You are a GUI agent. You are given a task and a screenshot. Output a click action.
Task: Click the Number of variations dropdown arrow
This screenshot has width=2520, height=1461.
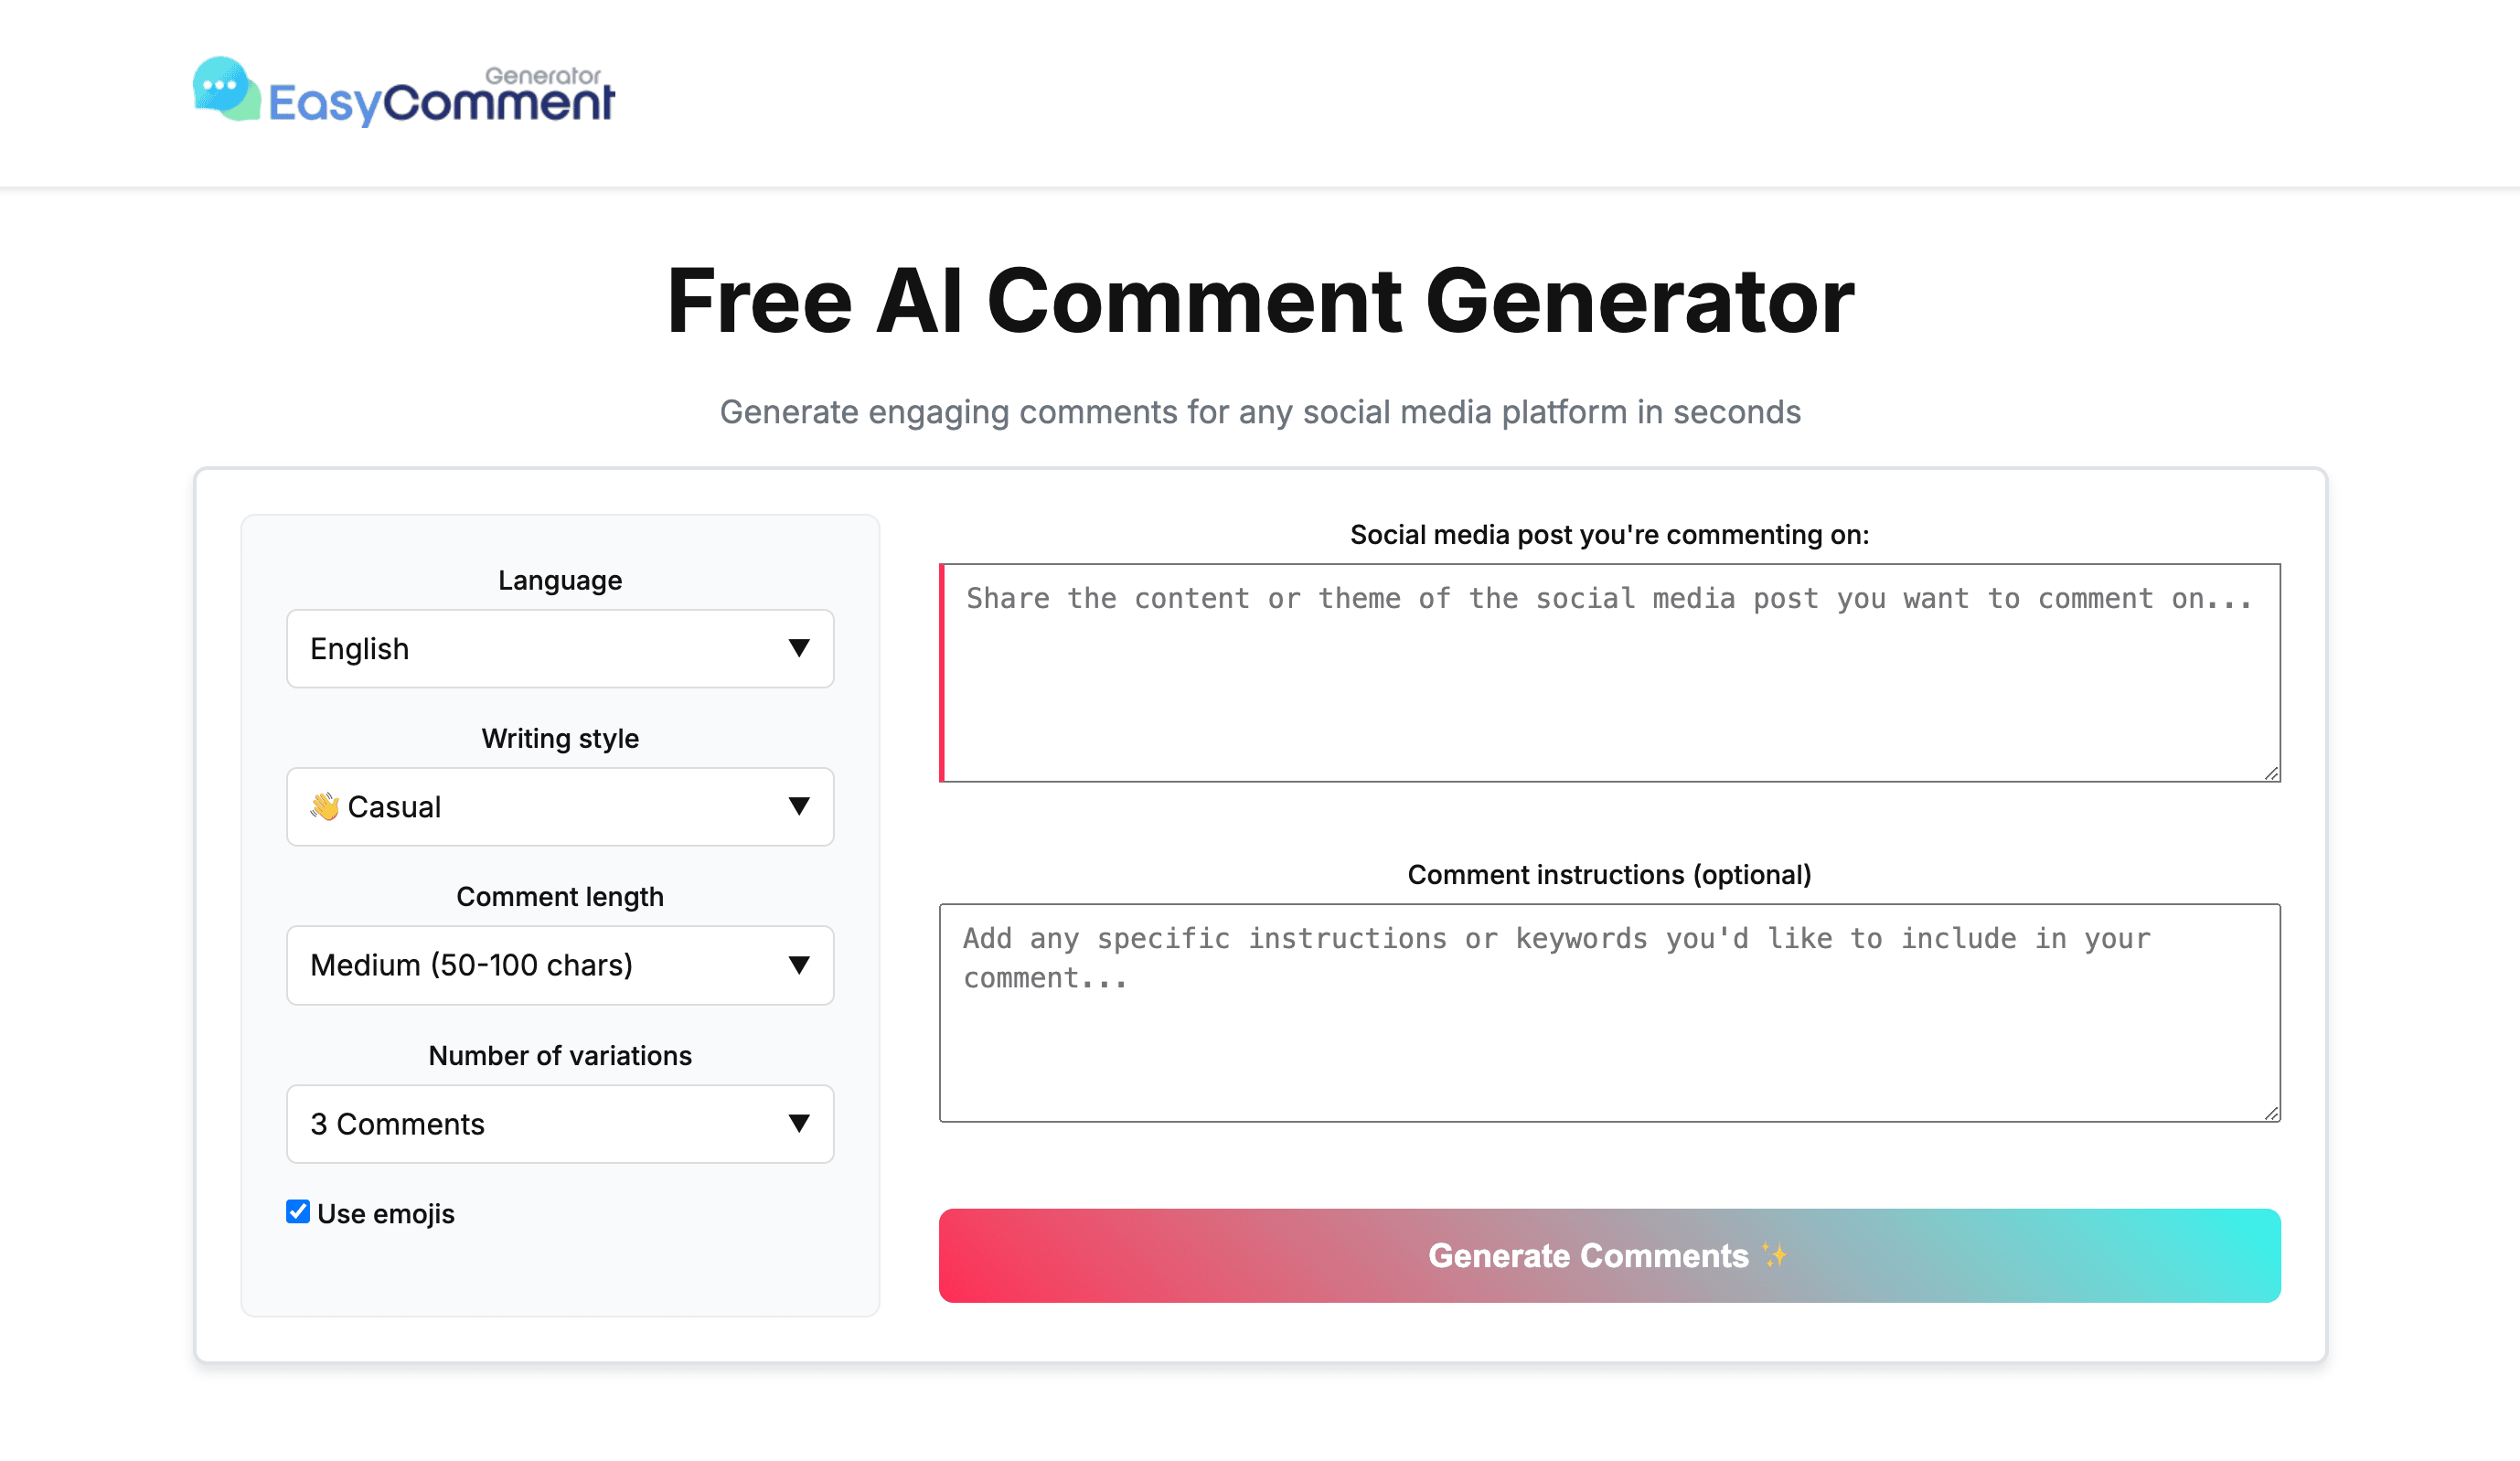(798, 1123)
